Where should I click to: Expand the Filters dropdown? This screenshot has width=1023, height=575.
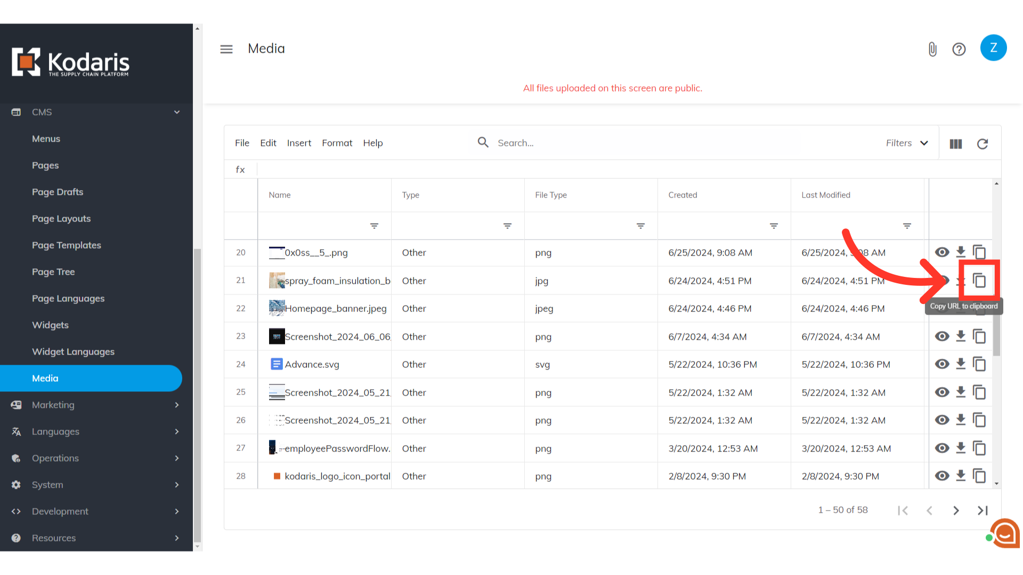907,143
